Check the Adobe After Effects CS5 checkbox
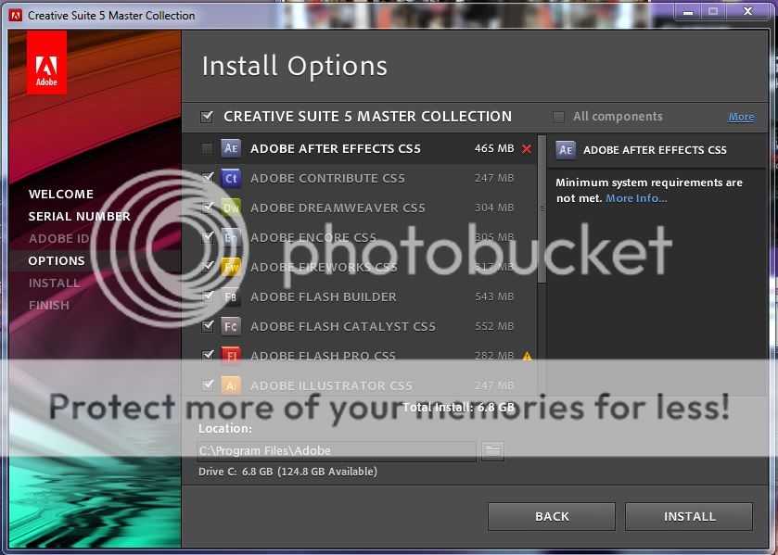Viewport: 778px width, 555px height. [207, 148]
